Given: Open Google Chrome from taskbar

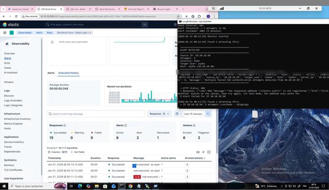Looking at the screenshot, I should [x=130, y=186].
